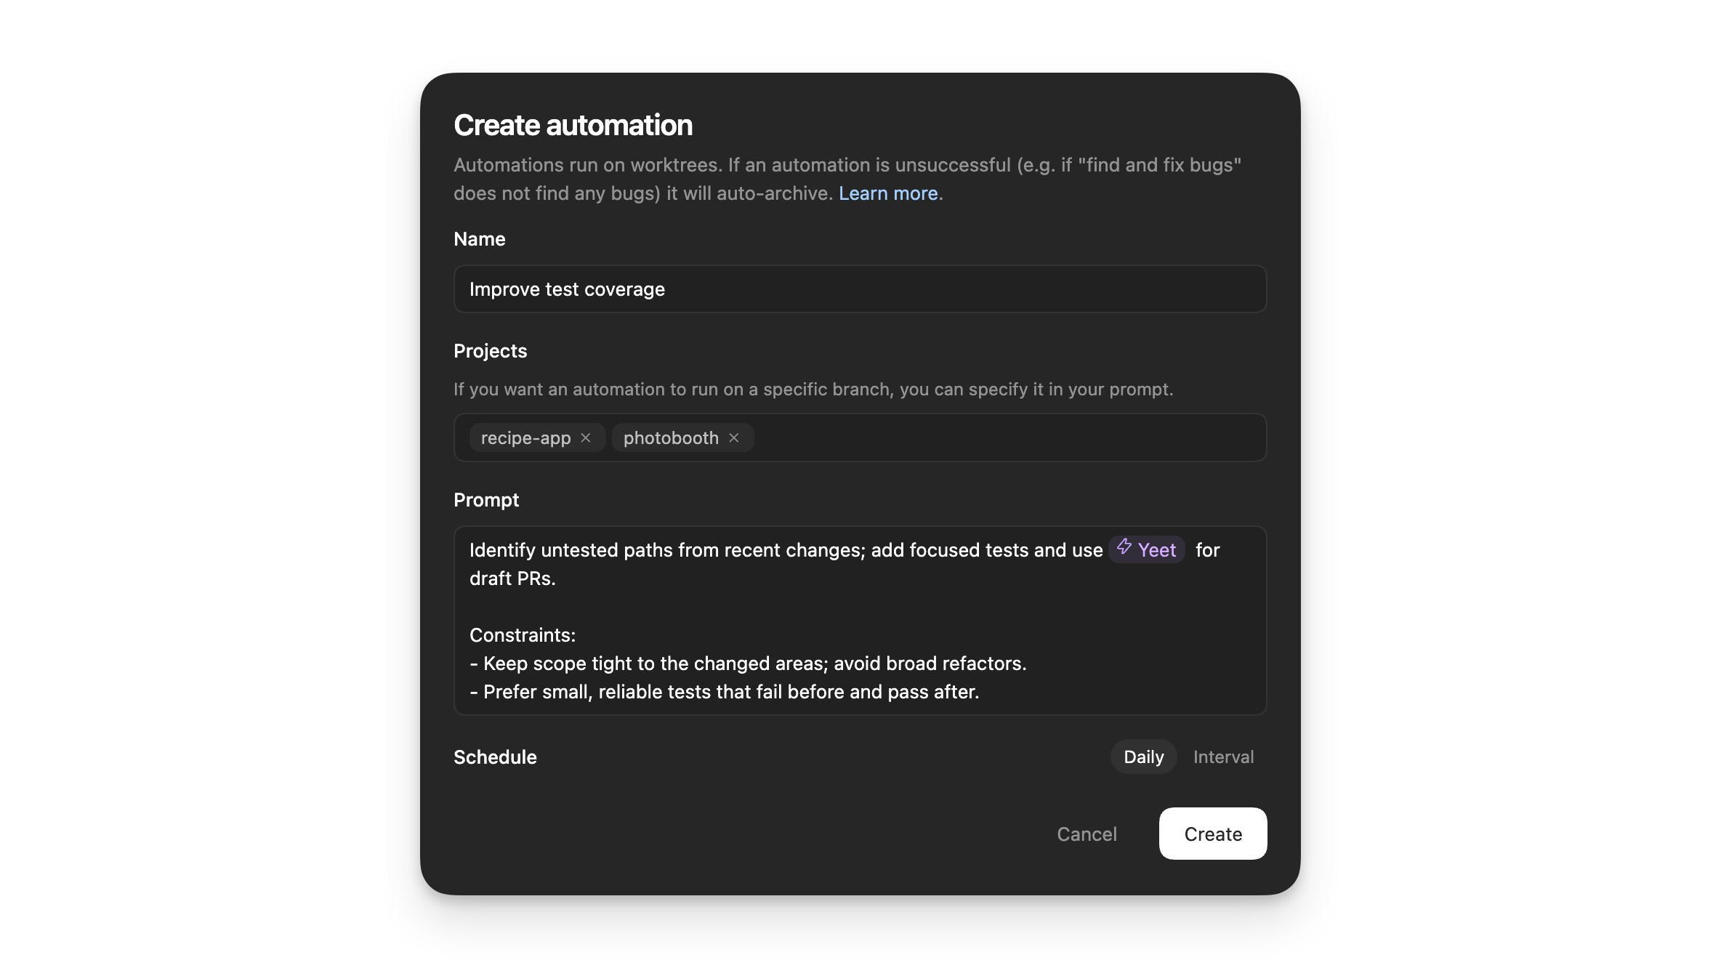Click the Name field containing Improve test coverage
This screenshot has width=1721, height=968.
pyautogui.click(x=860, y=289)
